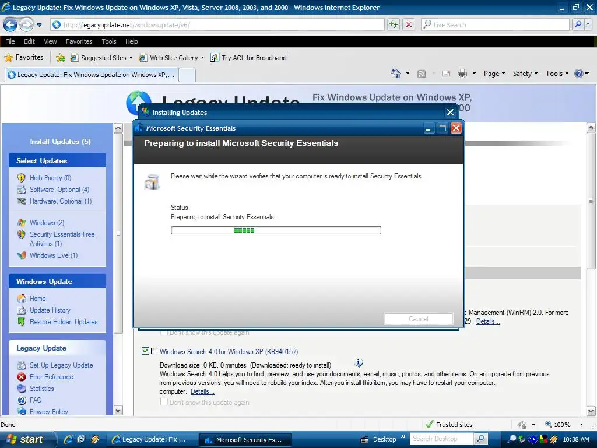Open Details link for WinRM 2.0
The image size is (597, 448).
click(x=488, y=321)
